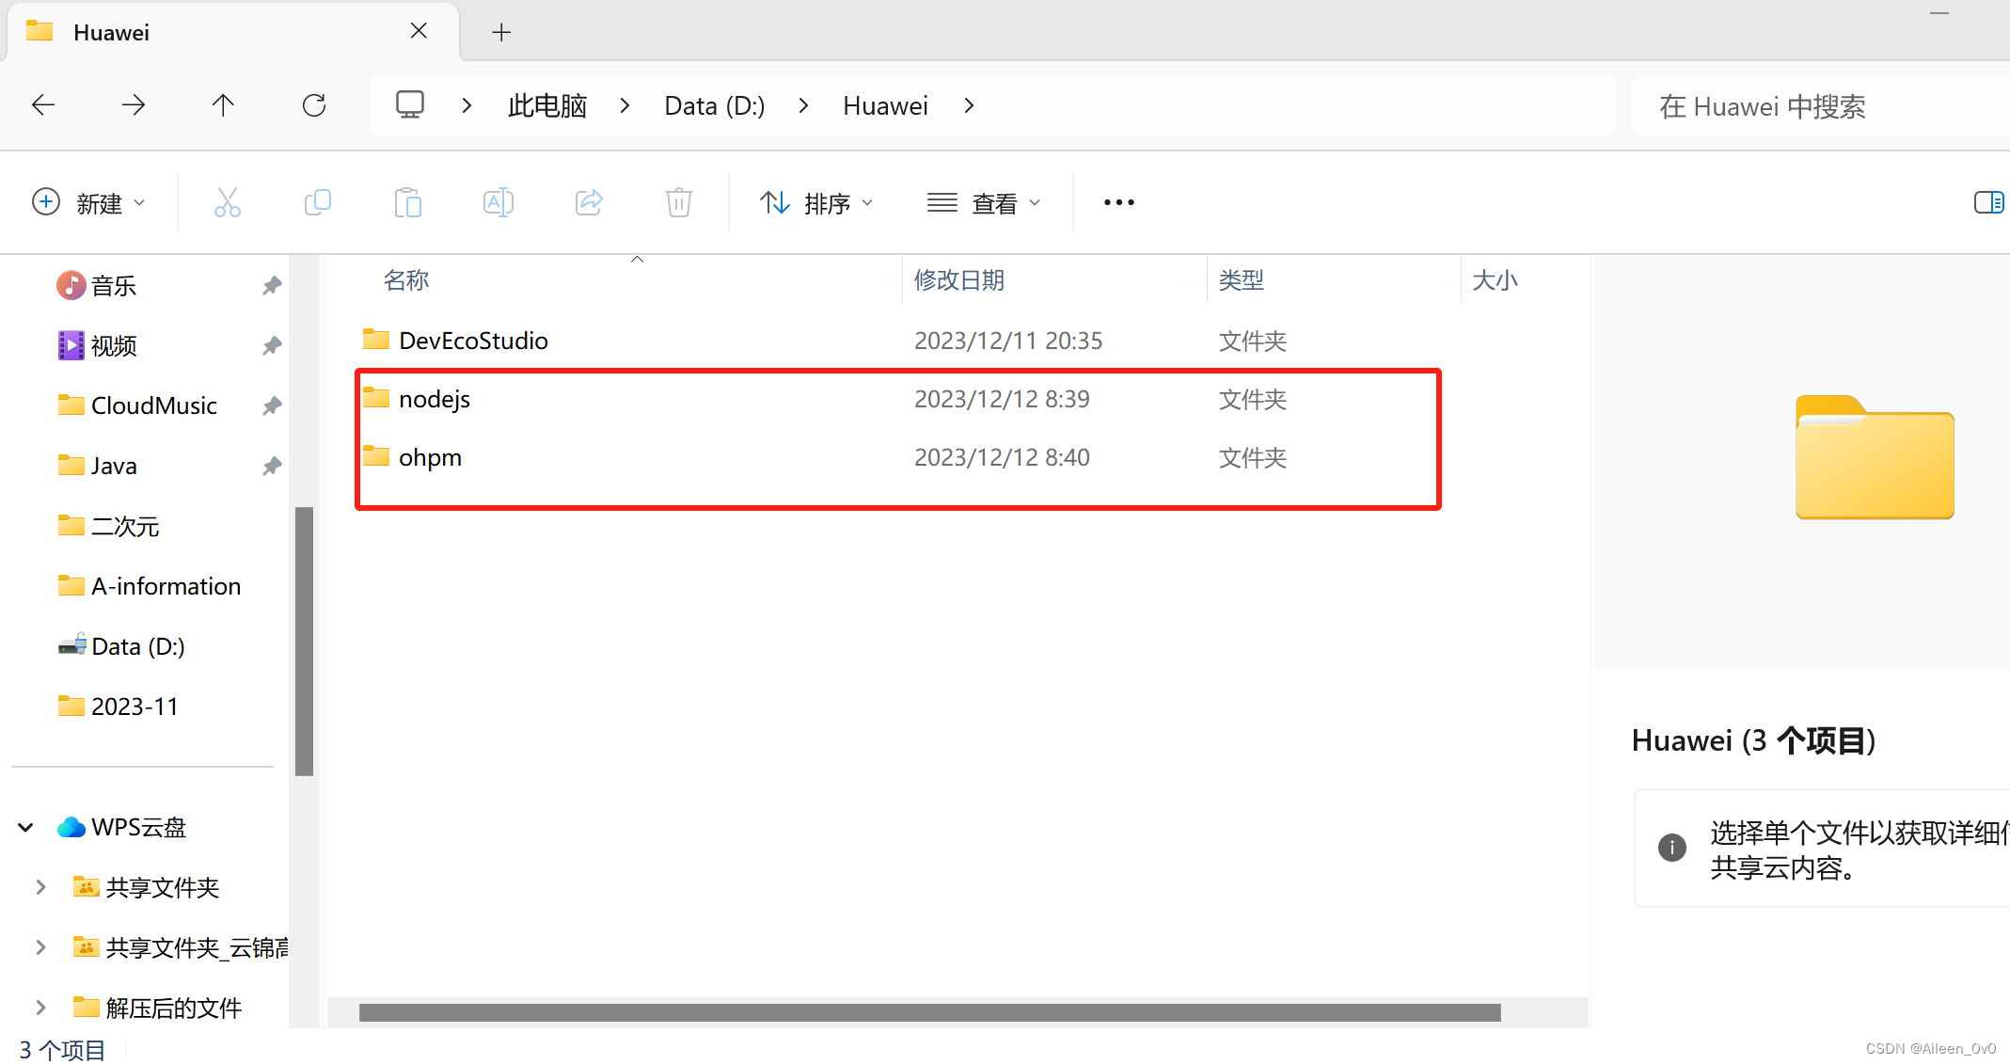Go up one folder level
2010x1064 pixels.
coord(223,105)
